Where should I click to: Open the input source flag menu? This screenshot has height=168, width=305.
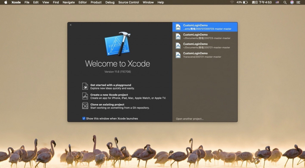(x=277, y=2)
